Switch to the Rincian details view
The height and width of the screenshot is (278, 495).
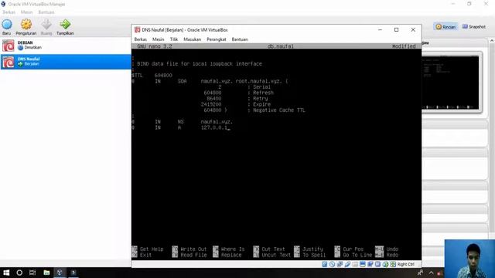tap(445, 27)
